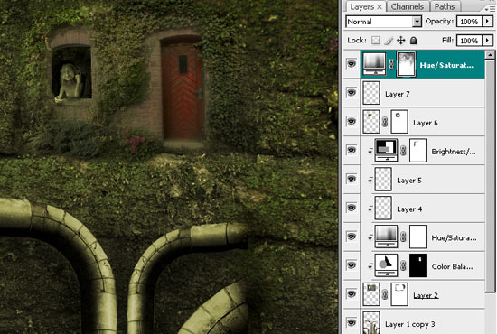
Task: Select the Layers tab
Action: pyautogui.click(x=362, y=6)
